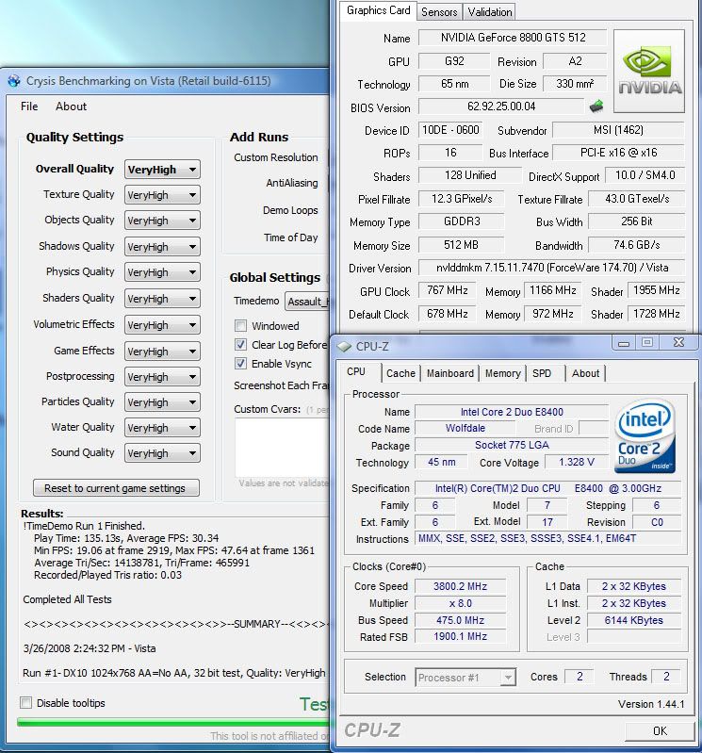Open the Texture Quality dropdown

pyautogui.click(x=162, y=195)
